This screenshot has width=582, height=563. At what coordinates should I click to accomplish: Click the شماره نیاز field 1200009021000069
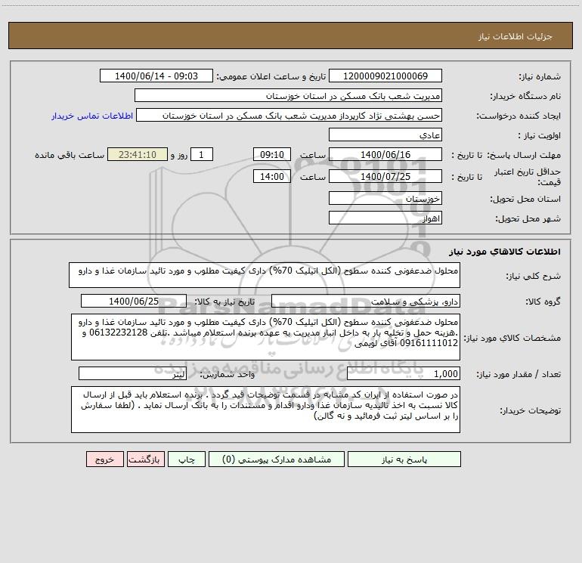(x=385, y=76)
